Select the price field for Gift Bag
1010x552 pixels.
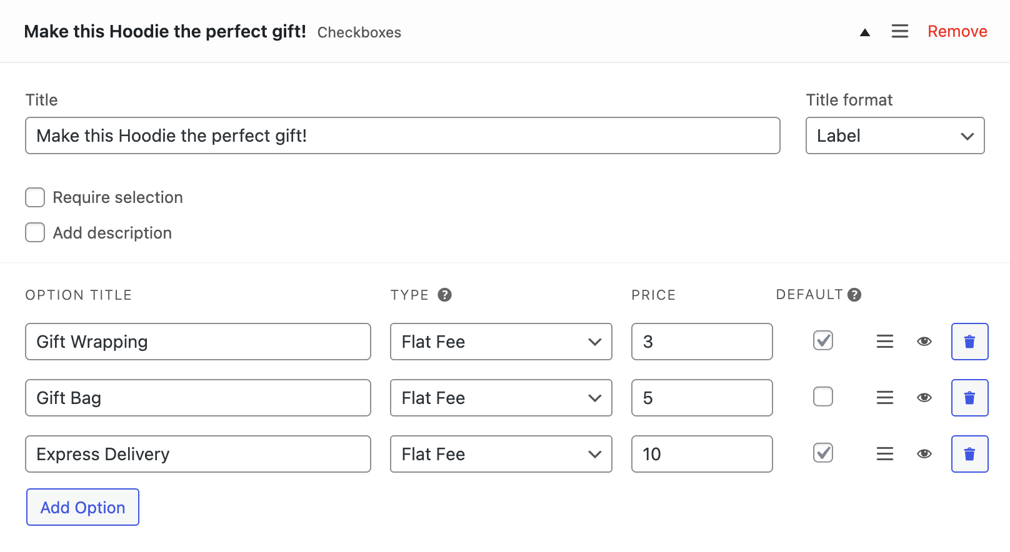[701, 398]
